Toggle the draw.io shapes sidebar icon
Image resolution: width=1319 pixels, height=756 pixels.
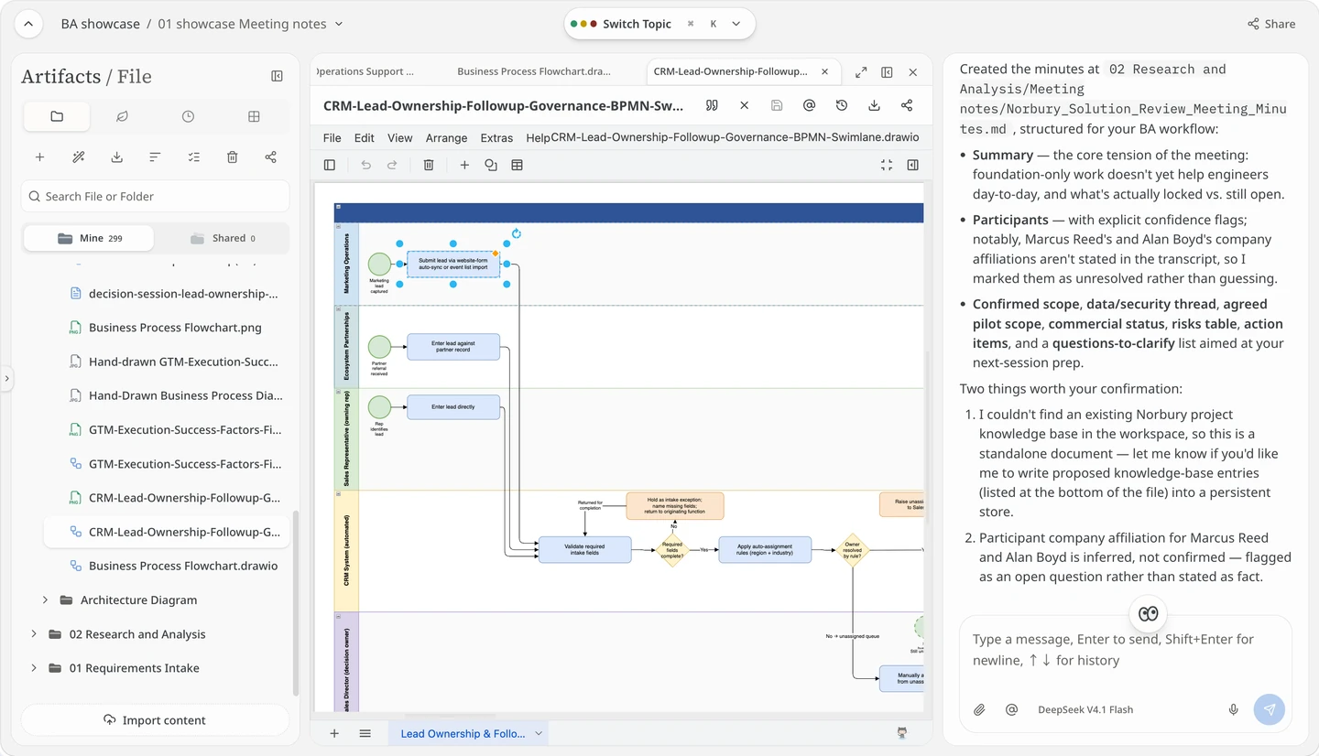[330, 165]
